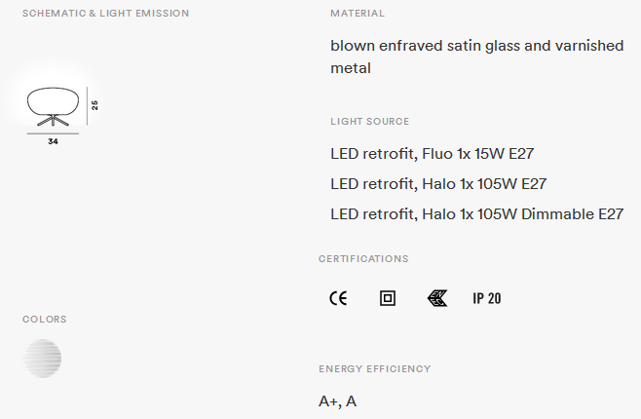This screenshot has width=641, height=419.
Task: Click the Light Source section heading
Action: point(369,122)
